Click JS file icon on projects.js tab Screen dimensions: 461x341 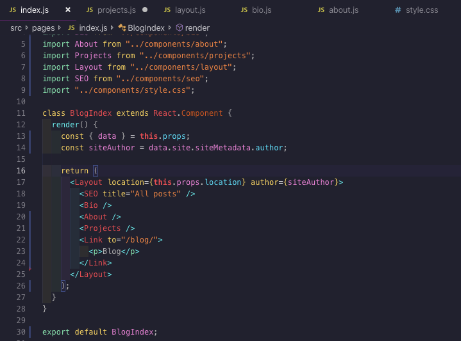90,10
